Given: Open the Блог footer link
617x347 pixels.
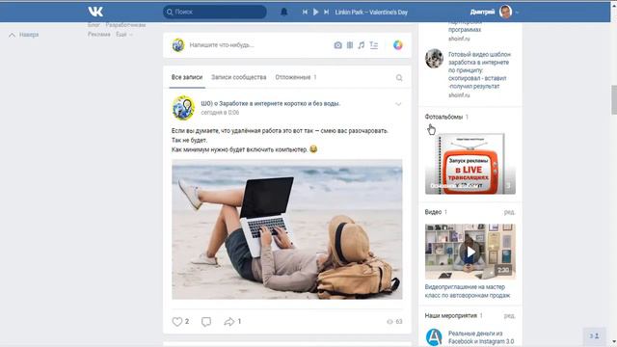Looking at the screenshot, I should tap(94, 25).
